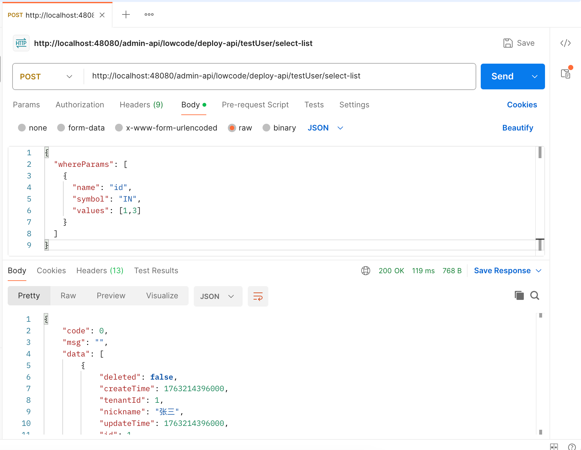The image size is (581, 450).
Task: Select the none body radio button
Action: [22, 128]
